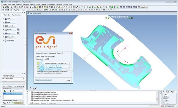Expand the Drawbeads setup item
The image size is (178, 108).
[9, 26]
